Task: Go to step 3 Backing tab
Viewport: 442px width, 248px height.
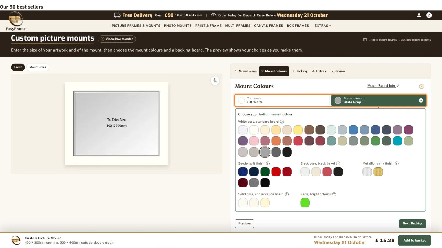Action: (299, 71)
